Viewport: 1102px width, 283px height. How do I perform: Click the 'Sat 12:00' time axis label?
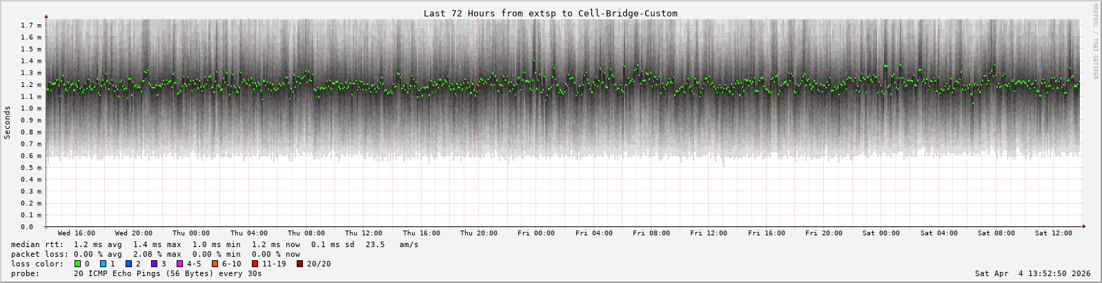tap(1054, 233)
